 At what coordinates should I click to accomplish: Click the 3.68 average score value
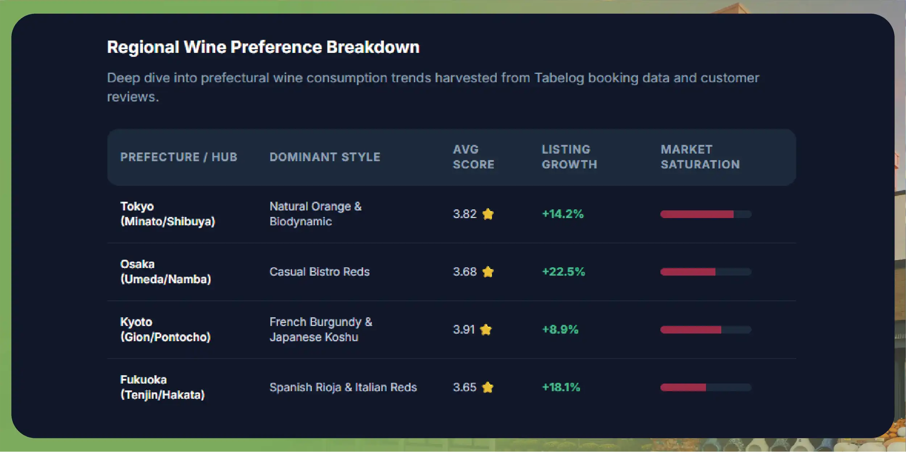click(x=464, y=272)
